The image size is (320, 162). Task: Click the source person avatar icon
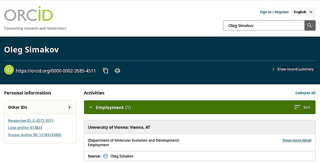point(106,156)
